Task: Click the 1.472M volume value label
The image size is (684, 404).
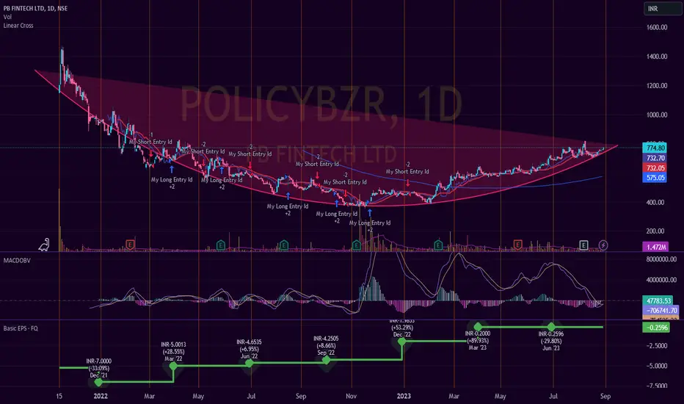Action: (655, 247)
